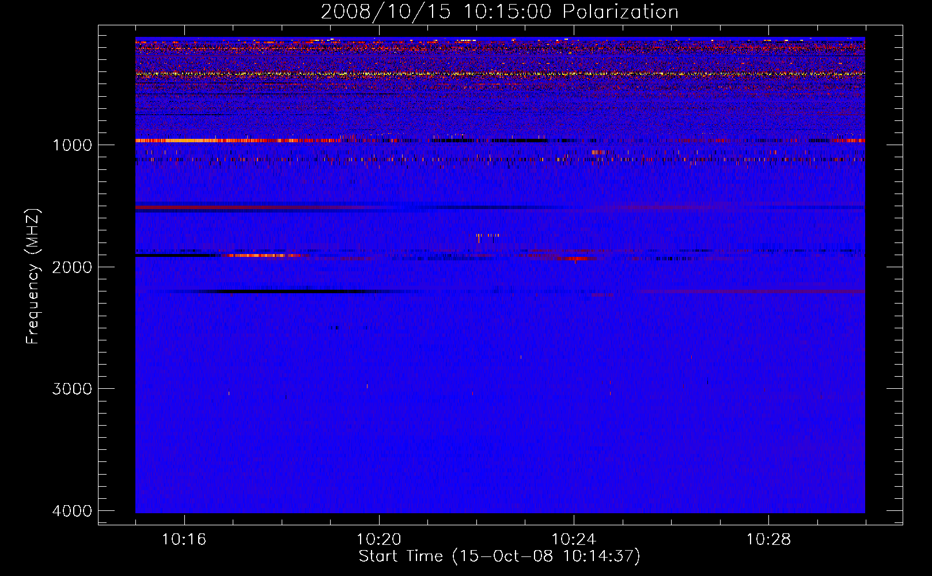932x576 pixels.
Task: Click the 'Frequency (MHZ)' axis label
Action: (33, 276)
